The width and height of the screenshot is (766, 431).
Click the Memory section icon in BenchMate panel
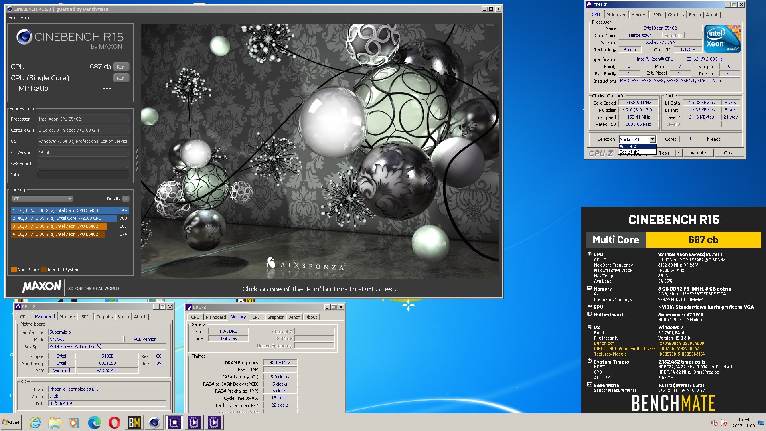pos(590,288)
